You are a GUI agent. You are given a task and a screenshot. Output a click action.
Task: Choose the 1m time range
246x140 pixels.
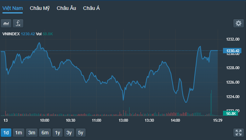[x=18, y=133]
